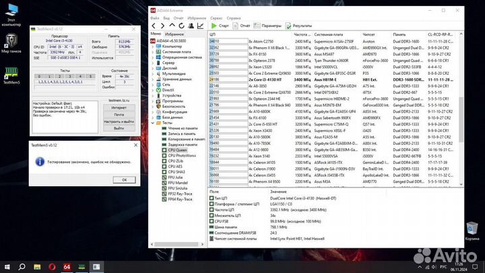Open the Report toolbar button
The height and width of the screenshot is (273, 485).
tap(242, 25)
